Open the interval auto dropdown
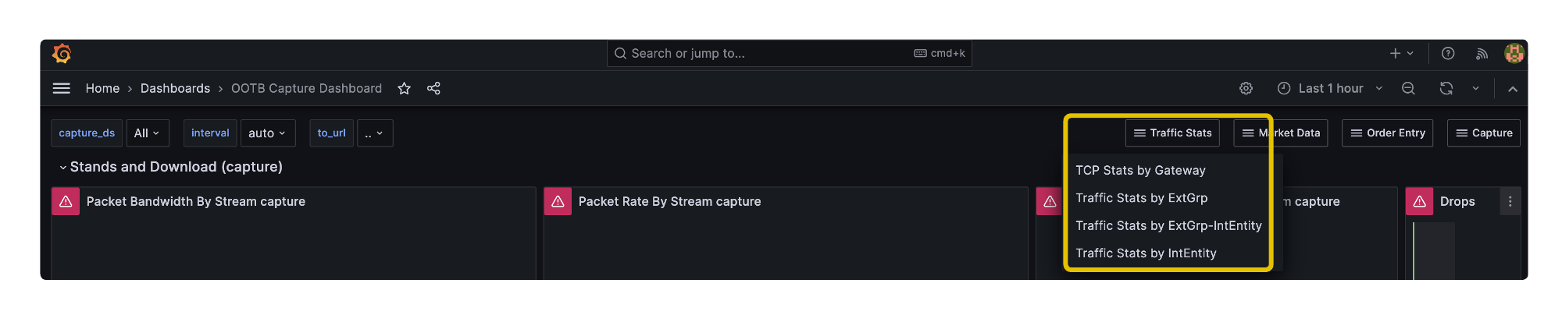 (268, 133)
